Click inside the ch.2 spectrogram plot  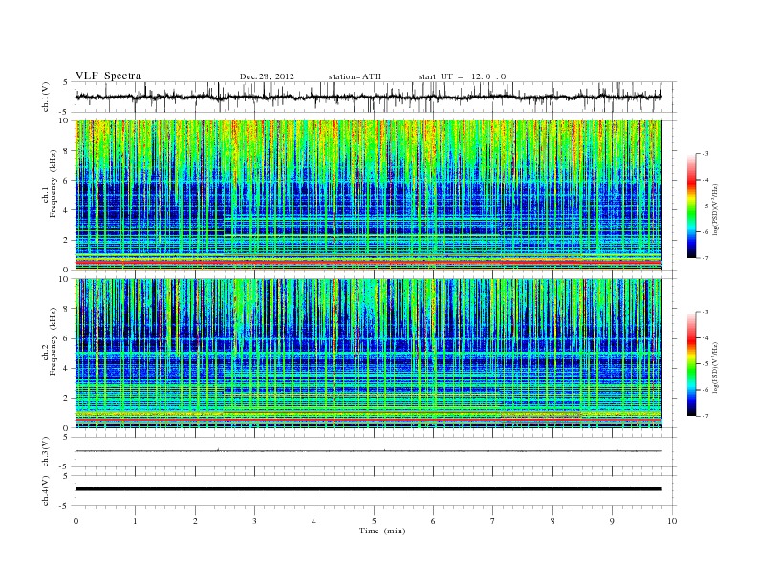point(368,354)
